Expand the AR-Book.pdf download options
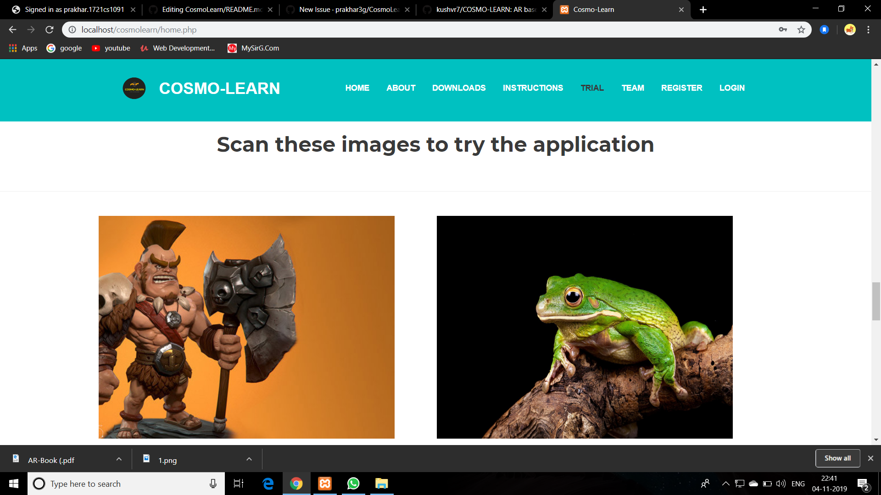881x495 pixels. 118,459
